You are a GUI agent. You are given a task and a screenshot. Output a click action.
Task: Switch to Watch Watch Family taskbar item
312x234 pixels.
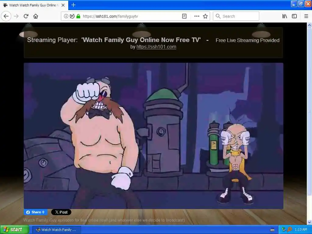pyautogui.click(x=56, y=230)
